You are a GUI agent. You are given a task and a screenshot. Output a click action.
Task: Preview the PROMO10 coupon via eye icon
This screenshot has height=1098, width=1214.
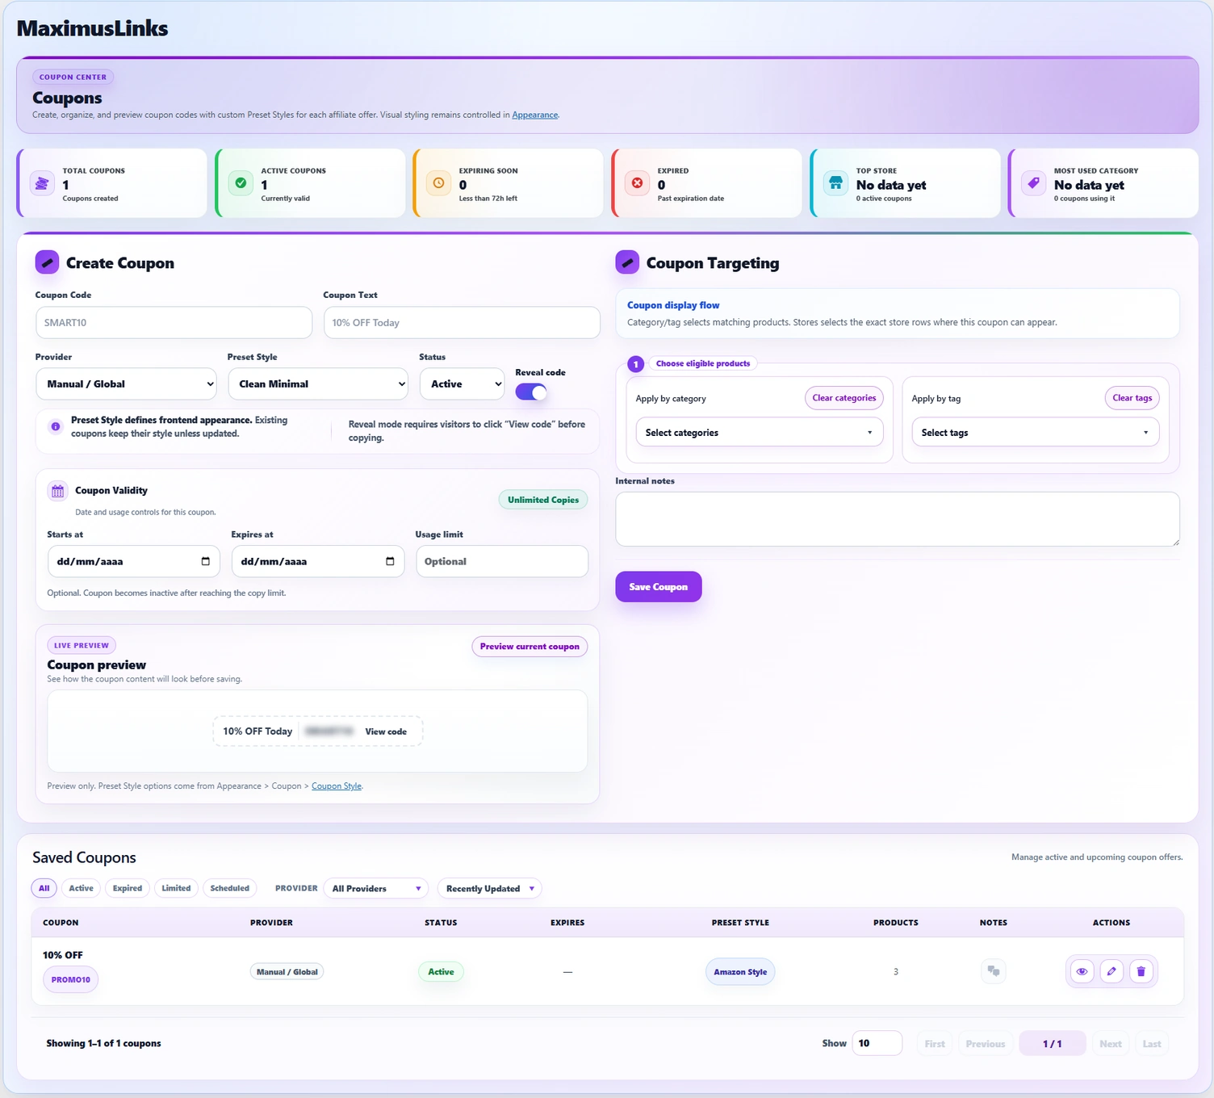1082,971
